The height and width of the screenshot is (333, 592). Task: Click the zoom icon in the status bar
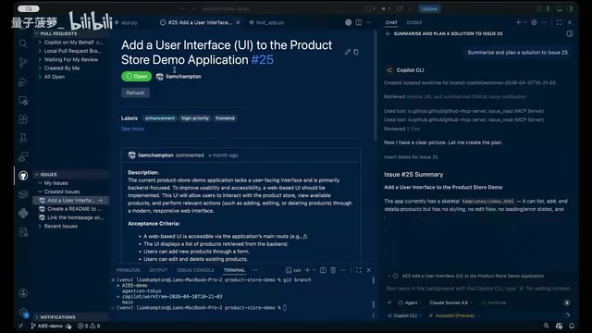tap(547, 326)
